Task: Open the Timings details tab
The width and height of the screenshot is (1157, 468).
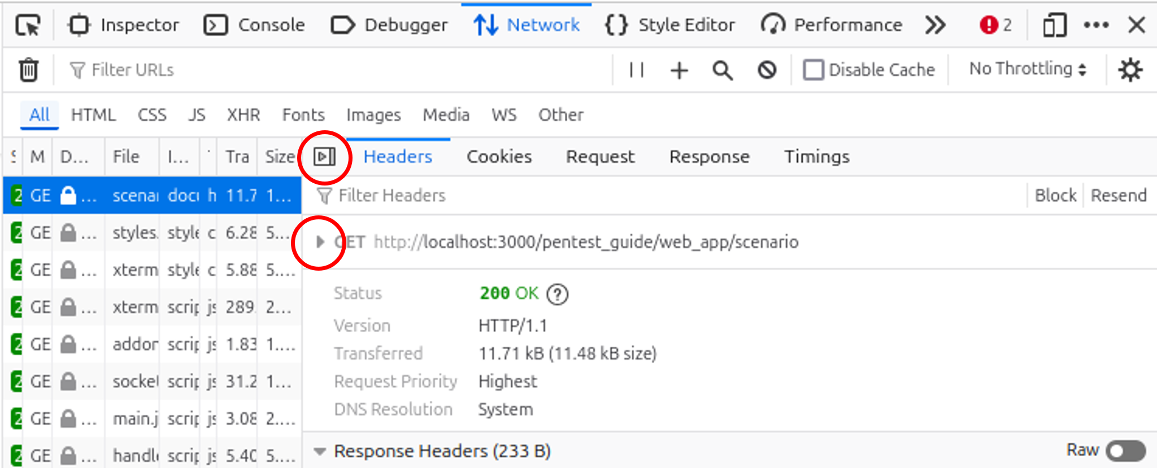Action: [816, 157]
